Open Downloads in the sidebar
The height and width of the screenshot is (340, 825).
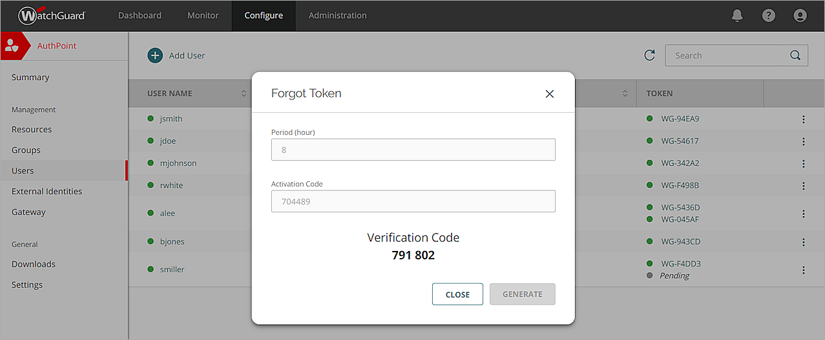coord(34,265)
